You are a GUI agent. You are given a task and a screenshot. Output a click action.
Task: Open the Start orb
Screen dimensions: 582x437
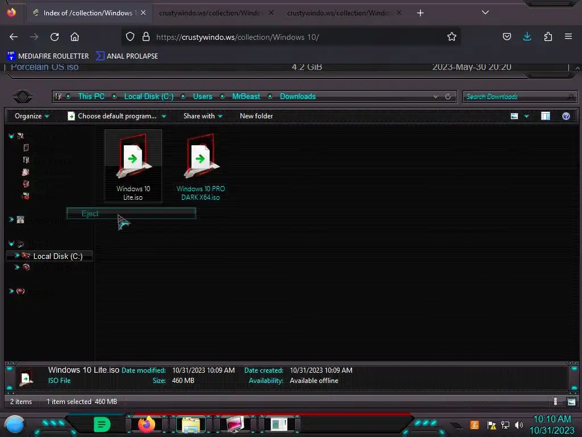[x=14, y=426]
